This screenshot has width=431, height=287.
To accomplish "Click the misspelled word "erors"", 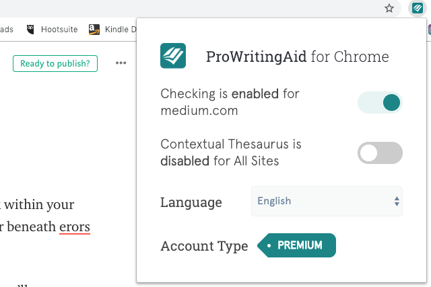I will click(x=75, y=227).
